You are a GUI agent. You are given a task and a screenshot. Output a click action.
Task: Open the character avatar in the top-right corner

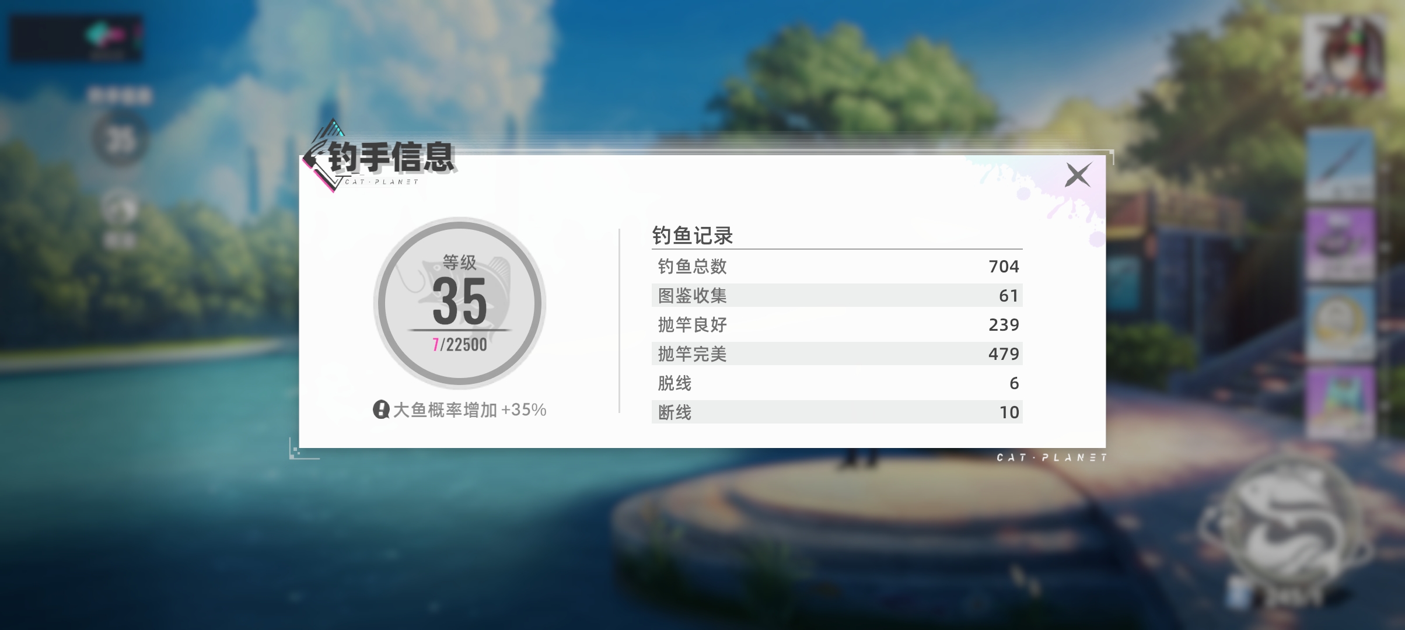1344,56
